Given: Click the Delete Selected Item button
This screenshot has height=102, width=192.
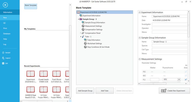Looking at the screenshot, I should pyautogui.click(x=124, y=91).
